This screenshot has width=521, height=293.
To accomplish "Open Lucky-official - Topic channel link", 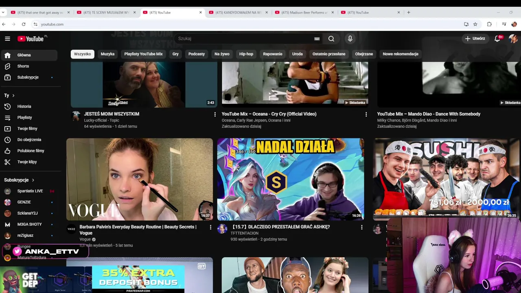I will coord(102,120).
